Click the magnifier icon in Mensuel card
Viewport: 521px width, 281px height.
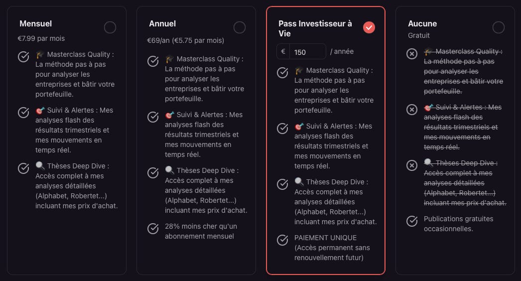tap(40, 165)
